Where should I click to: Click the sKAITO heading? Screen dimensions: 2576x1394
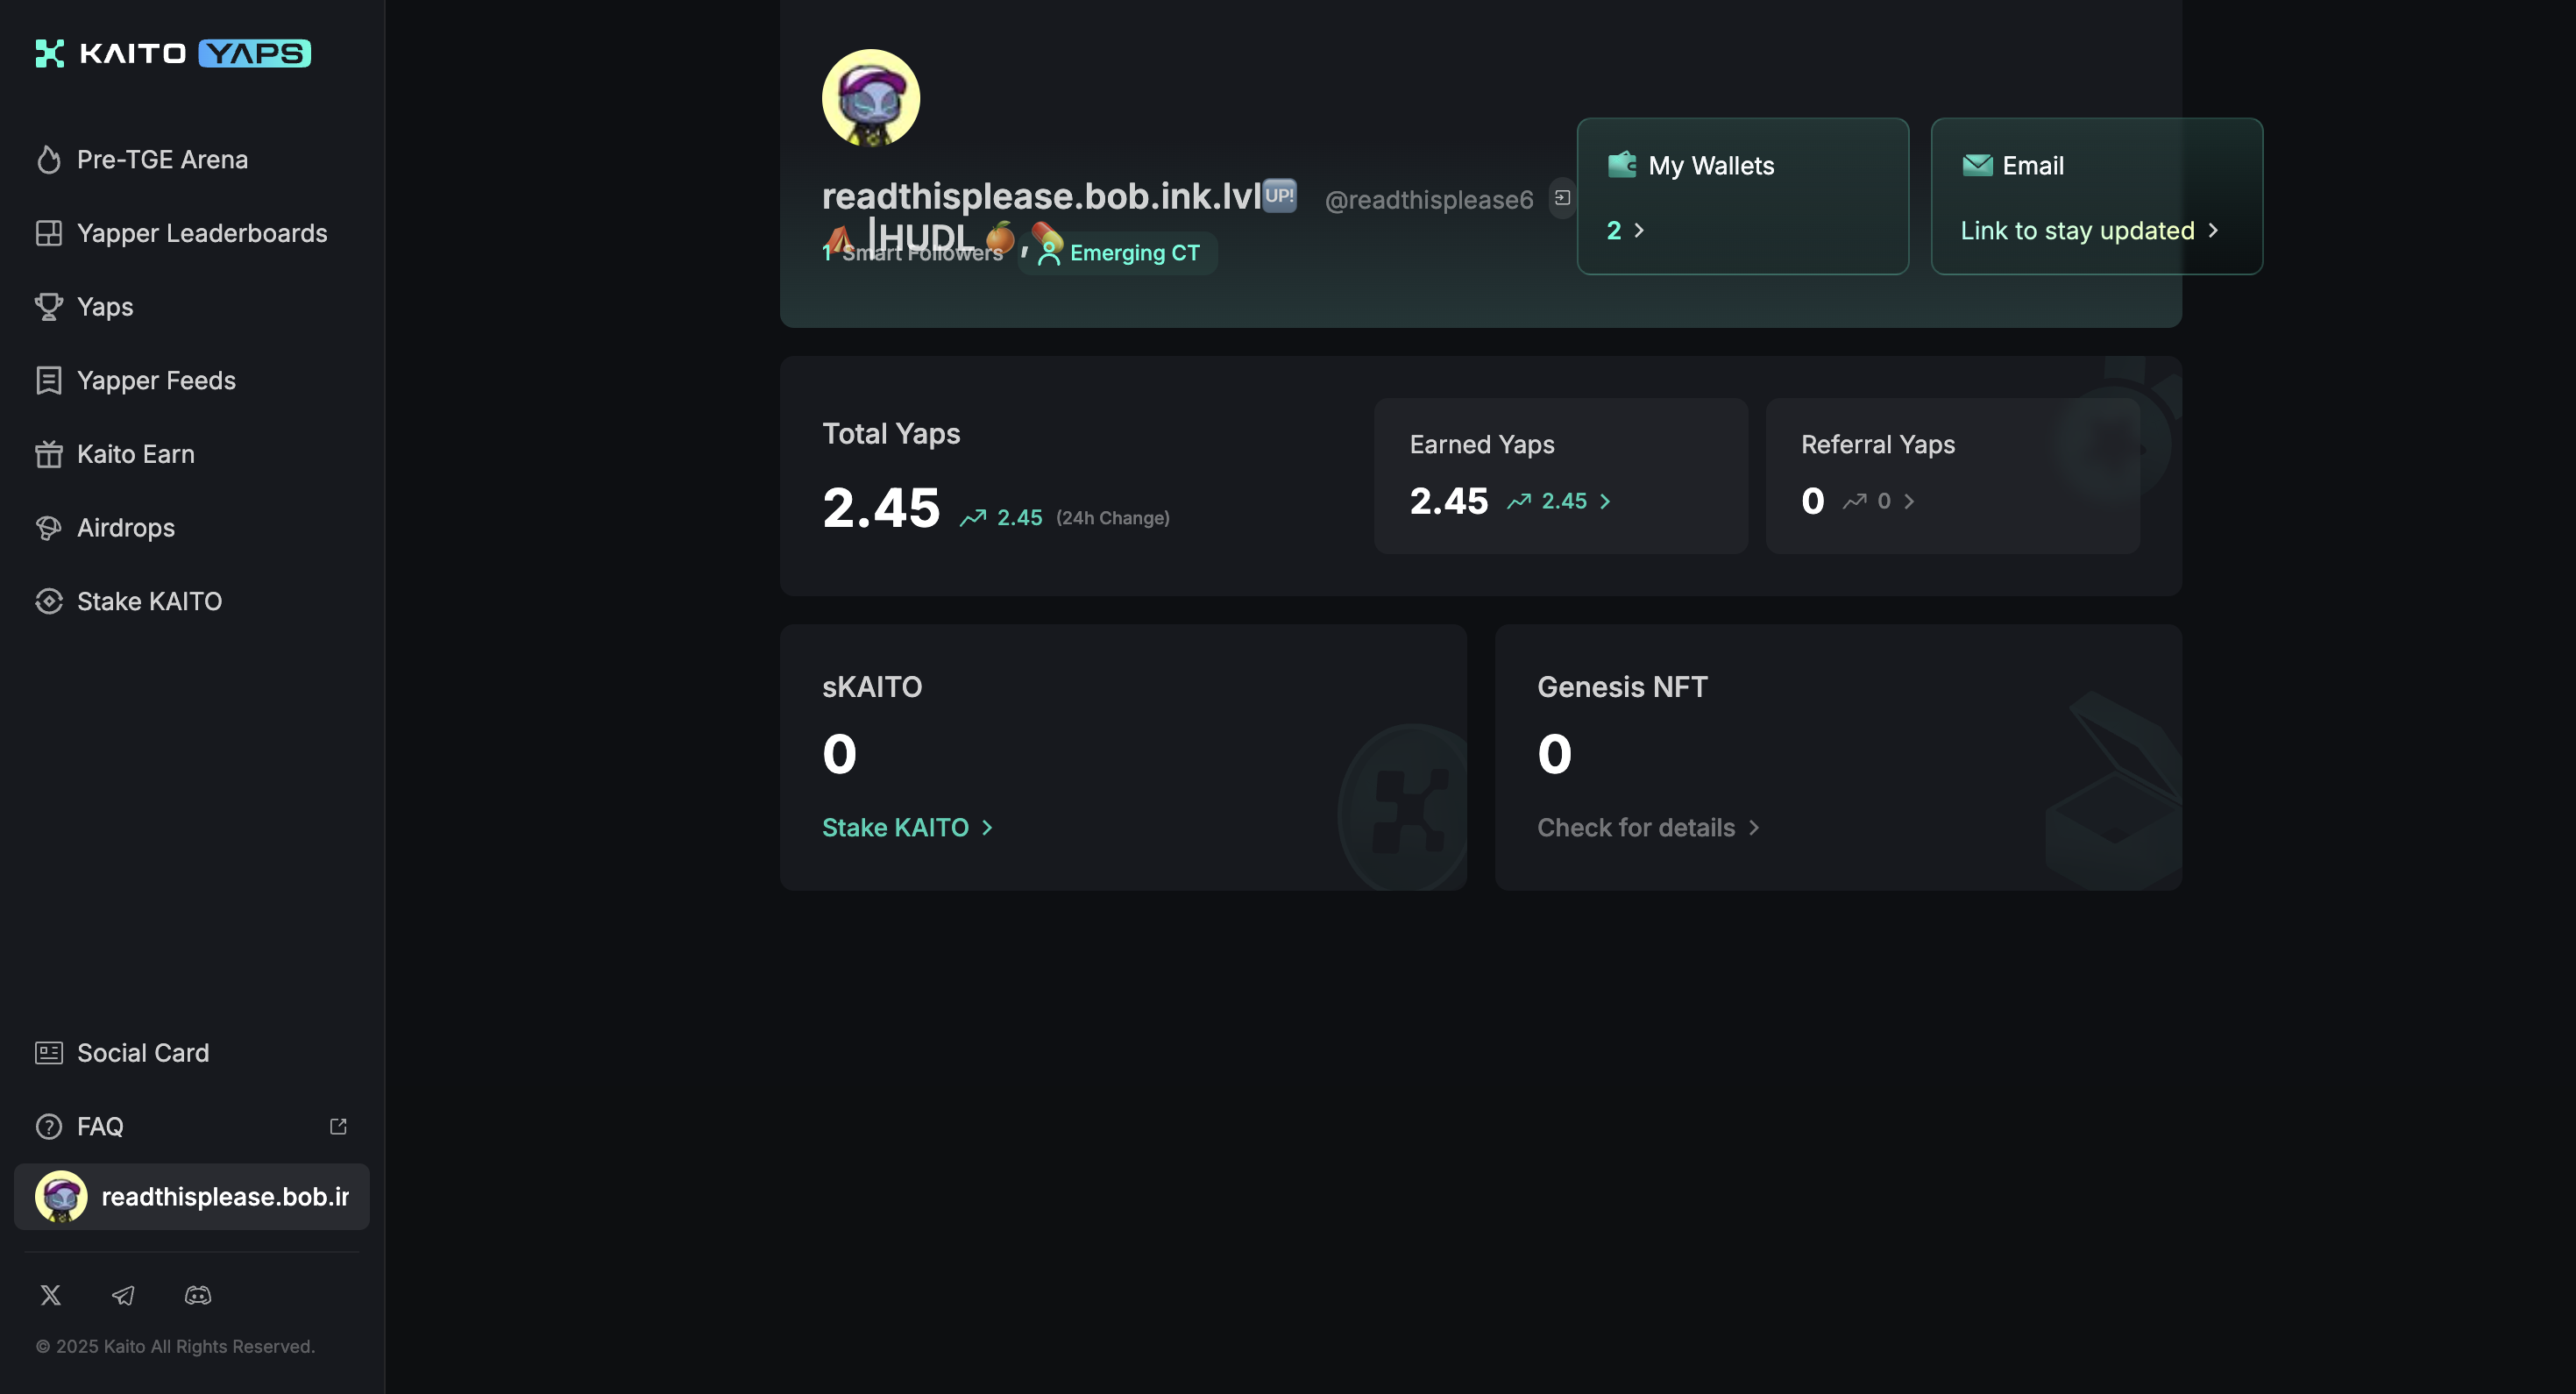pos(872,686)
